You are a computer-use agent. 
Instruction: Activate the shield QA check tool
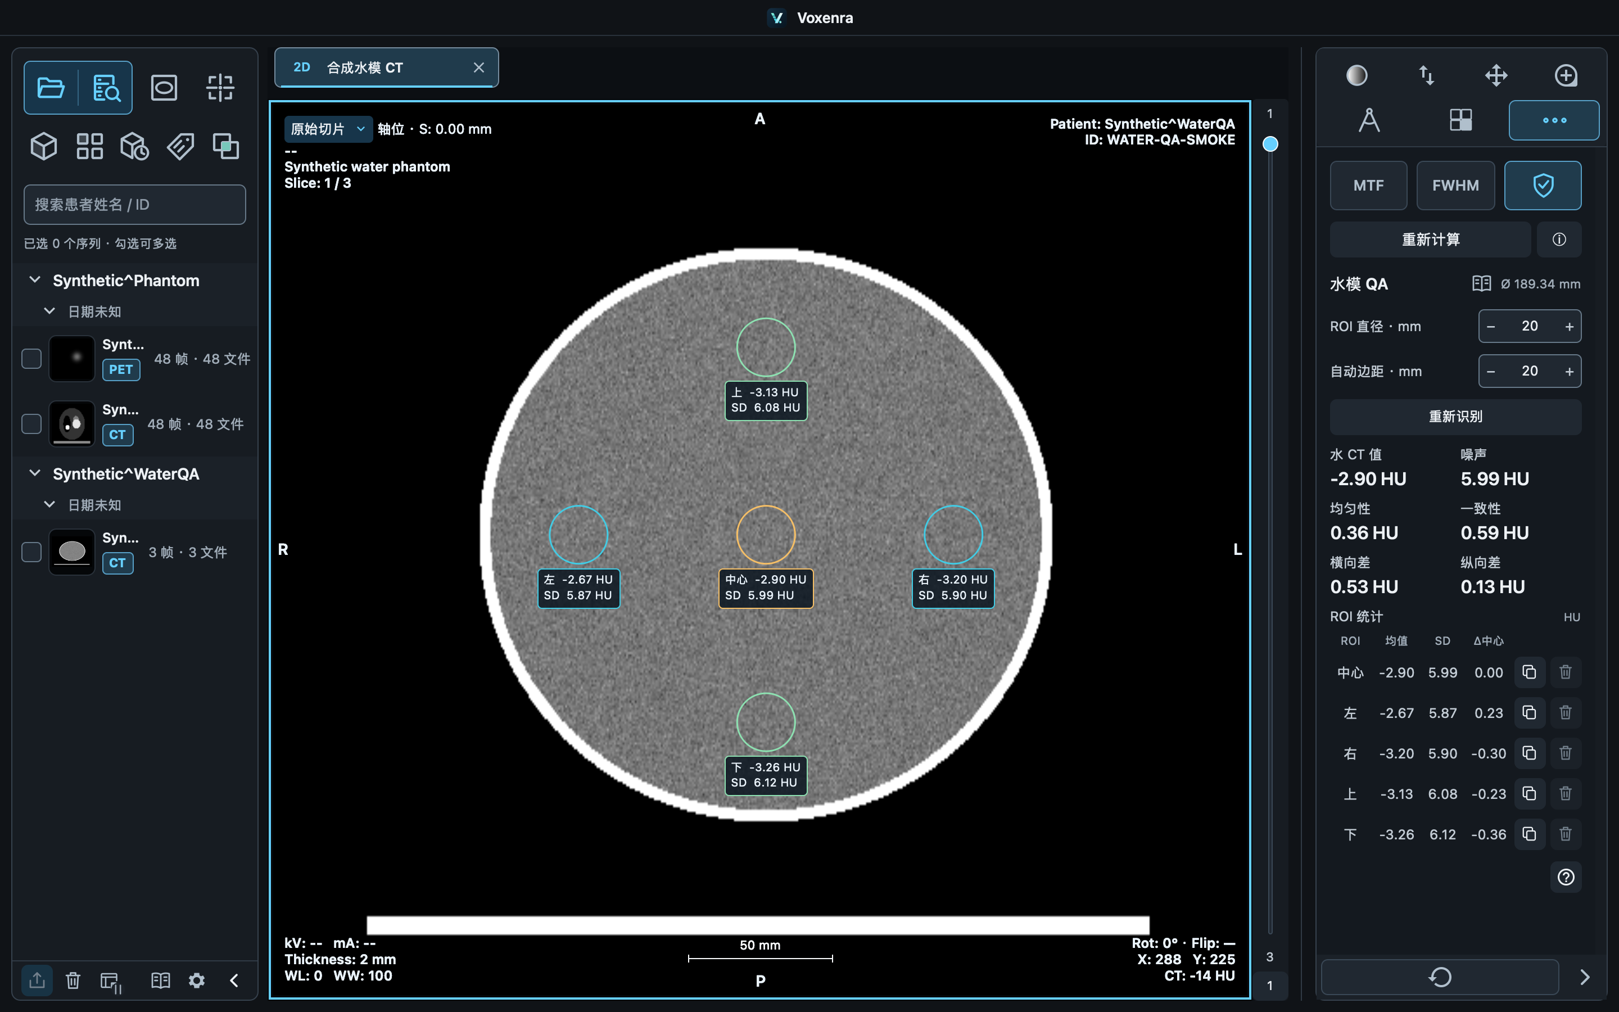(1543, 186)
